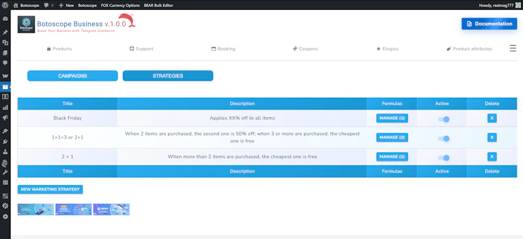Open Media library icon in sidebar
The image size is (523, 239).
(x=5, y=42)
